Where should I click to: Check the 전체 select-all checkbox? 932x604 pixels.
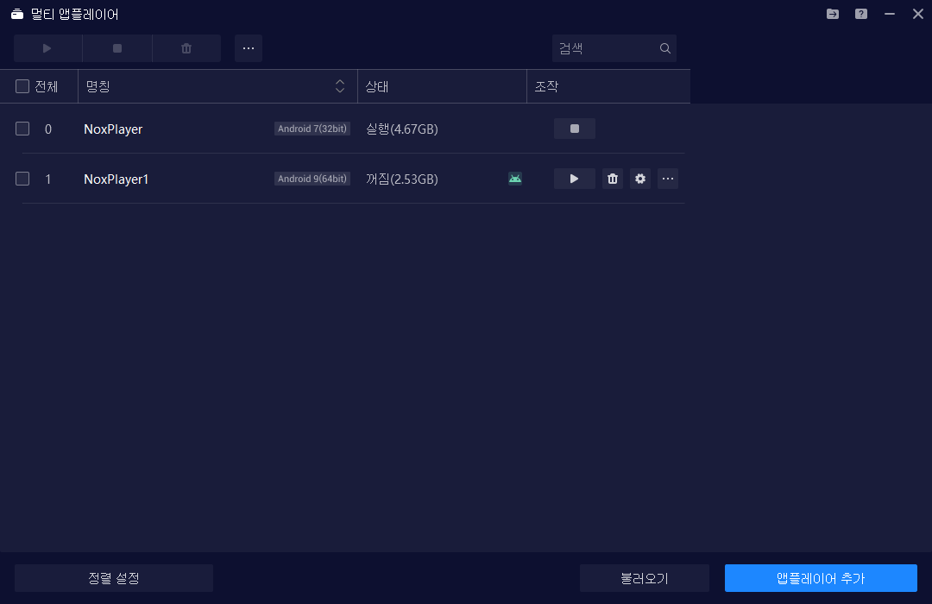tap(22, 86)
